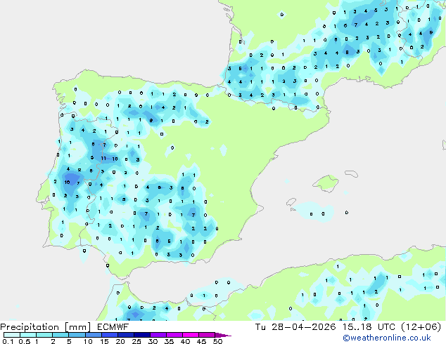Click the time range "15..18 UTC"
Image resolution: width=446 pixels, height=344 pixels.
369,327
